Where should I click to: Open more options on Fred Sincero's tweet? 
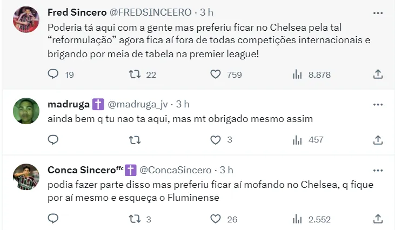[378, 11]
